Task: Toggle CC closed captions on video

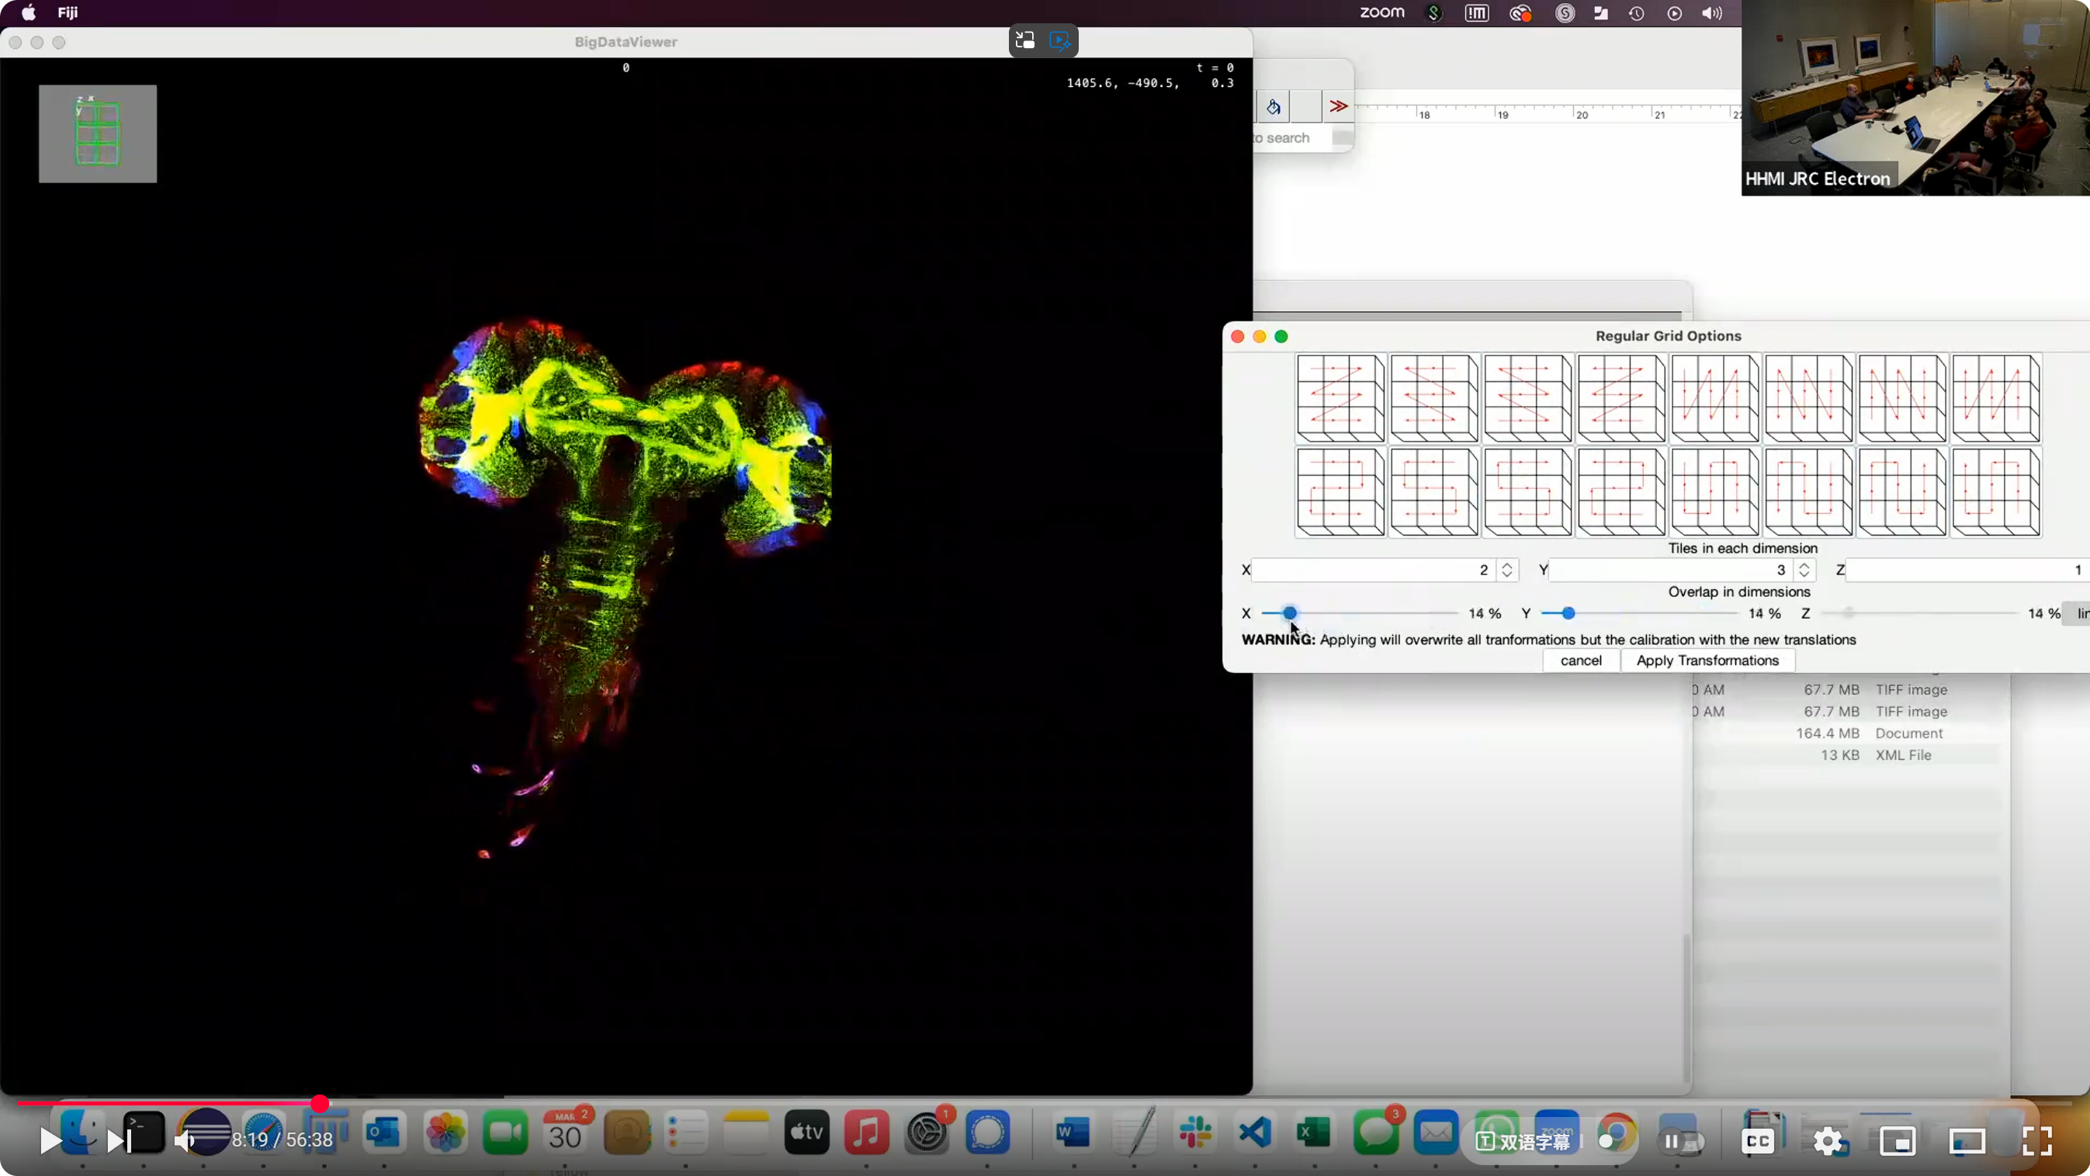Action: (x=1757, y=1141)
